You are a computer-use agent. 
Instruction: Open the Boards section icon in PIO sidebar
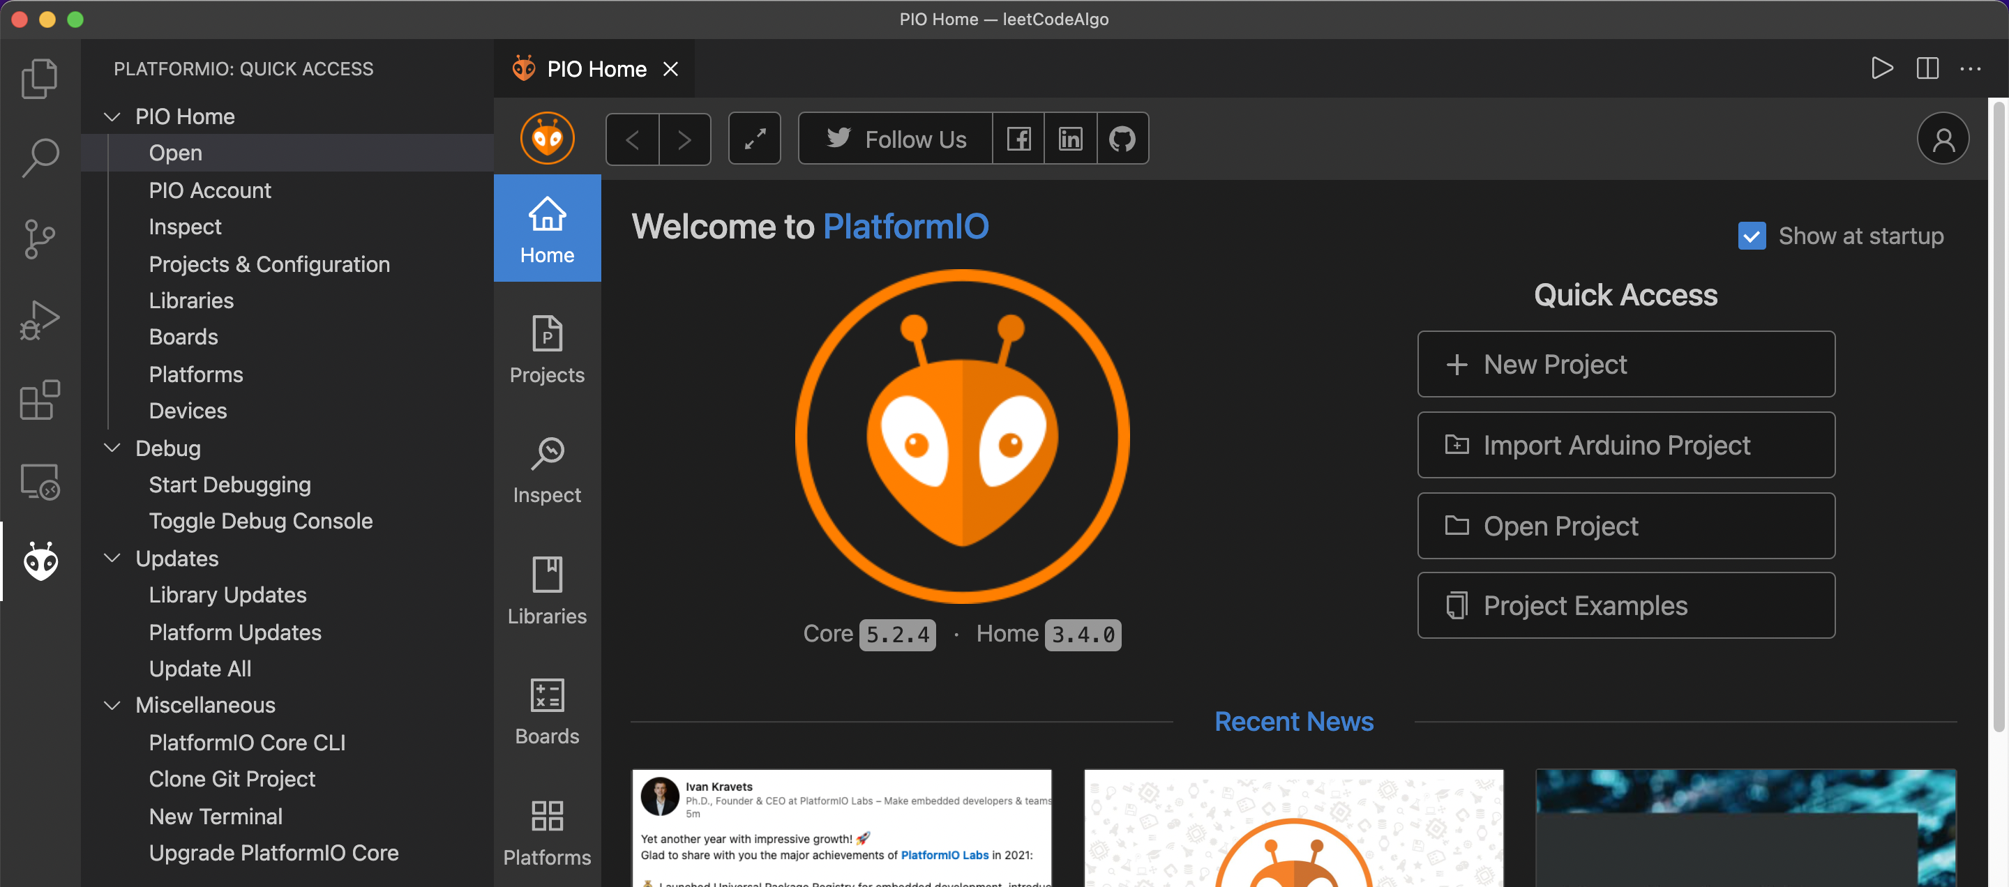[x=547, y=709]
